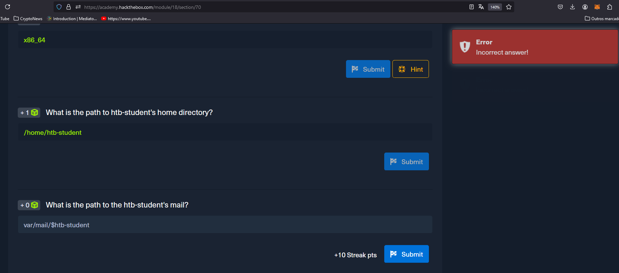Click the site security padlock icon
This screenshot has width=619, height=273.
pos(69,7)
